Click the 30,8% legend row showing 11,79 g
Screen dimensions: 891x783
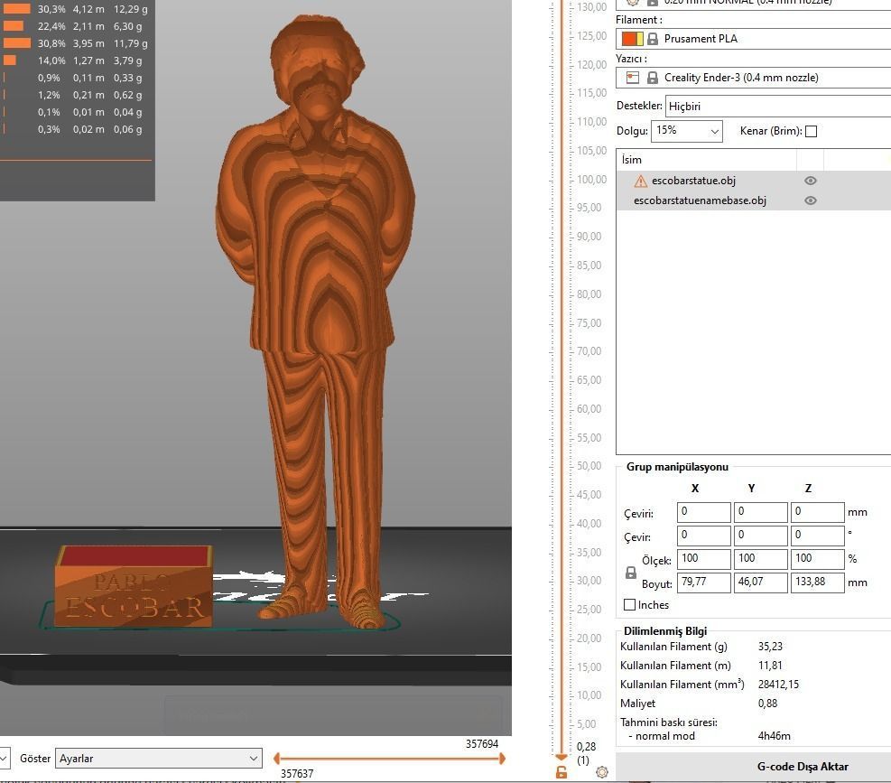click(76, 43)
